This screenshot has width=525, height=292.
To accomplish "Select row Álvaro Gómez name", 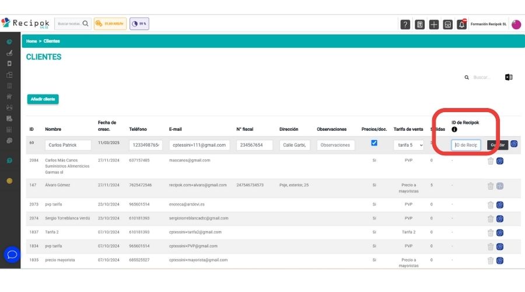I will [58, 185].
